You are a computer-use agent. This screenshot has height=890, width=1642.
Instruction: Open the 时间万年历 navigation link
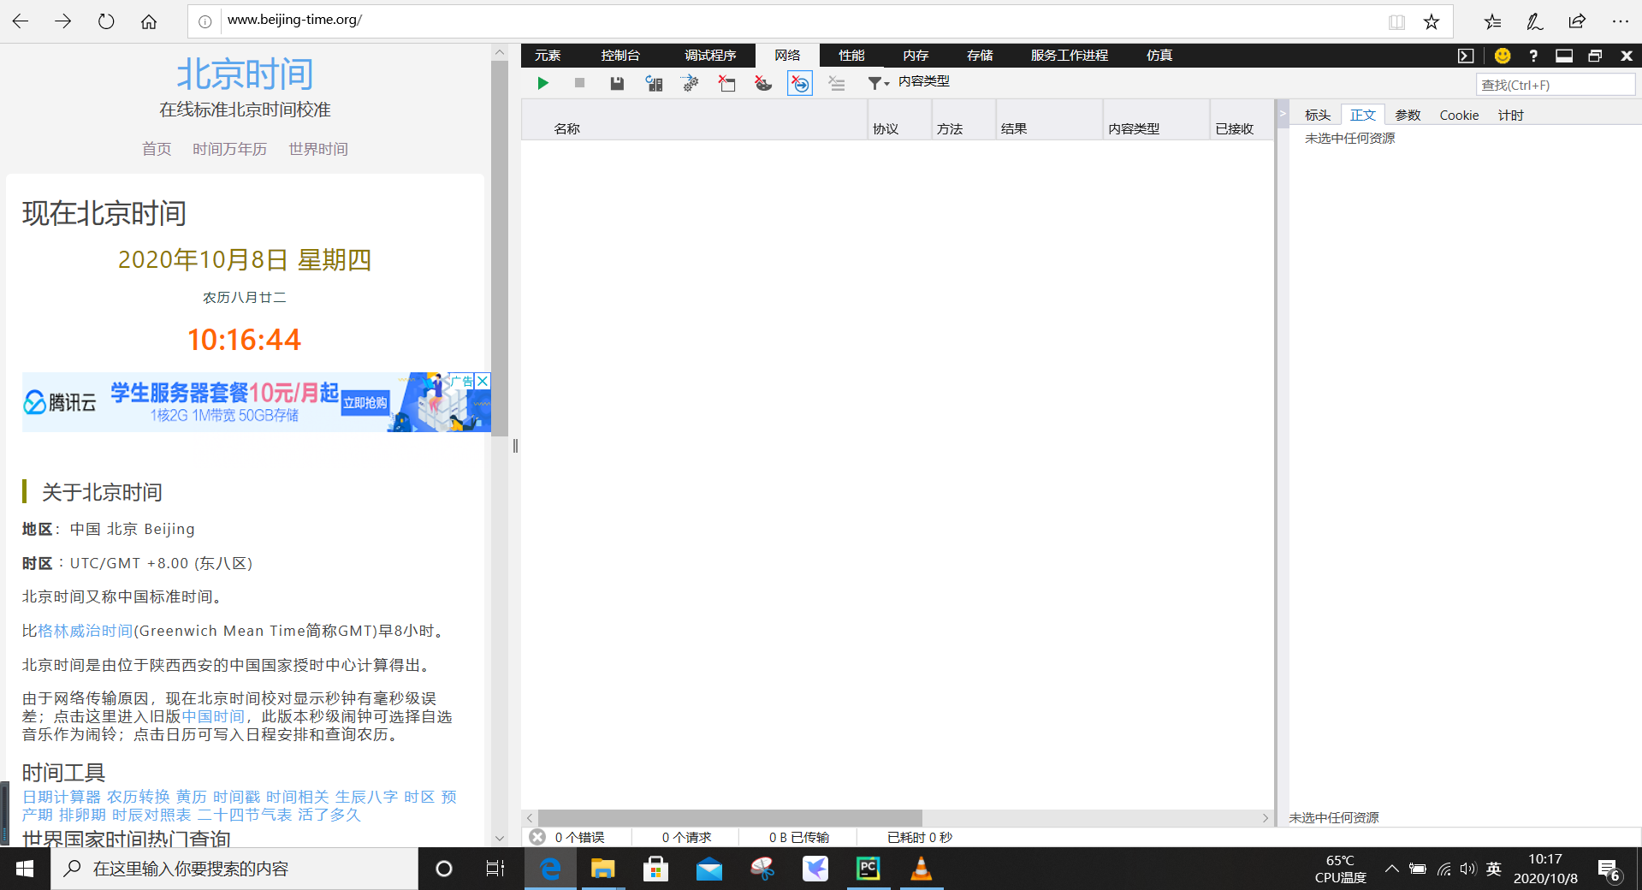[x=229, y=148]
